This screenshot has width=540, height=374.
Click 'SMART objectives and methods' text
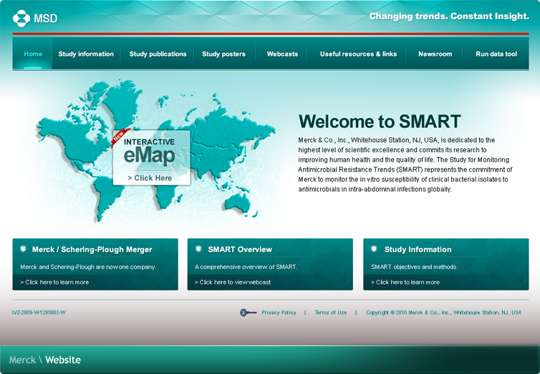pos(415,267)
